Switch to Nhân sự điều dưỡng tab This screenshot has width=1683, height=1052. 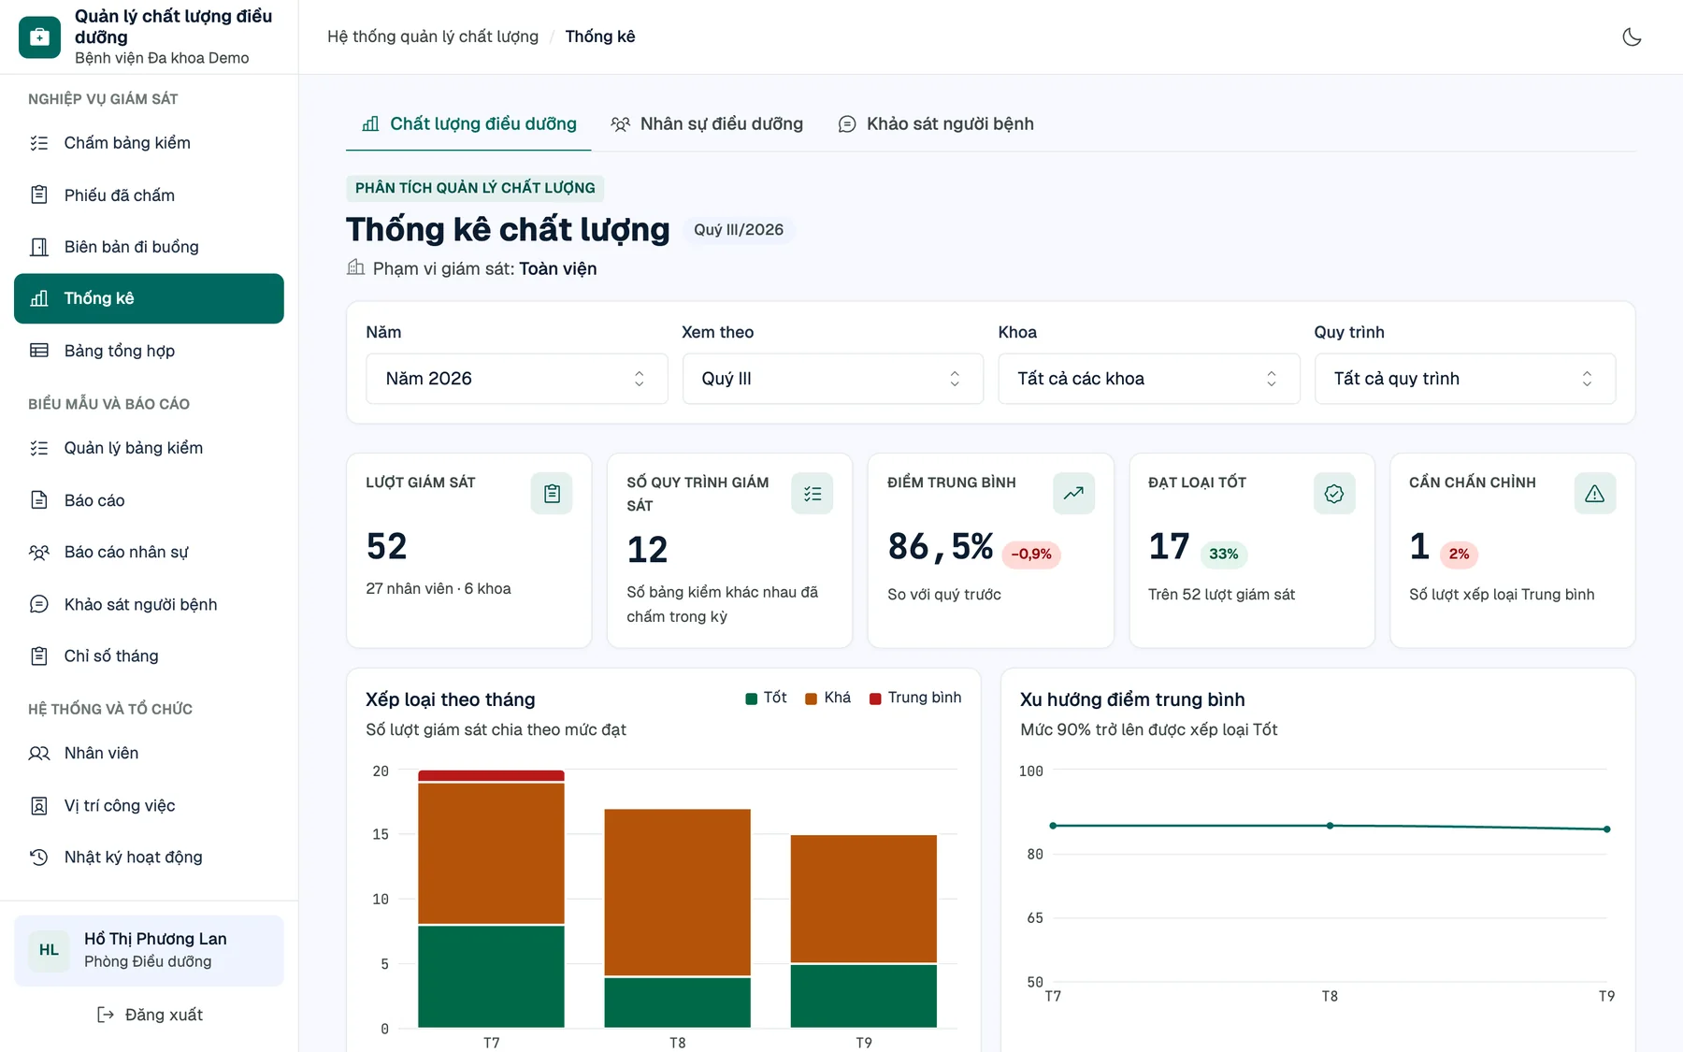click(707, 123)
